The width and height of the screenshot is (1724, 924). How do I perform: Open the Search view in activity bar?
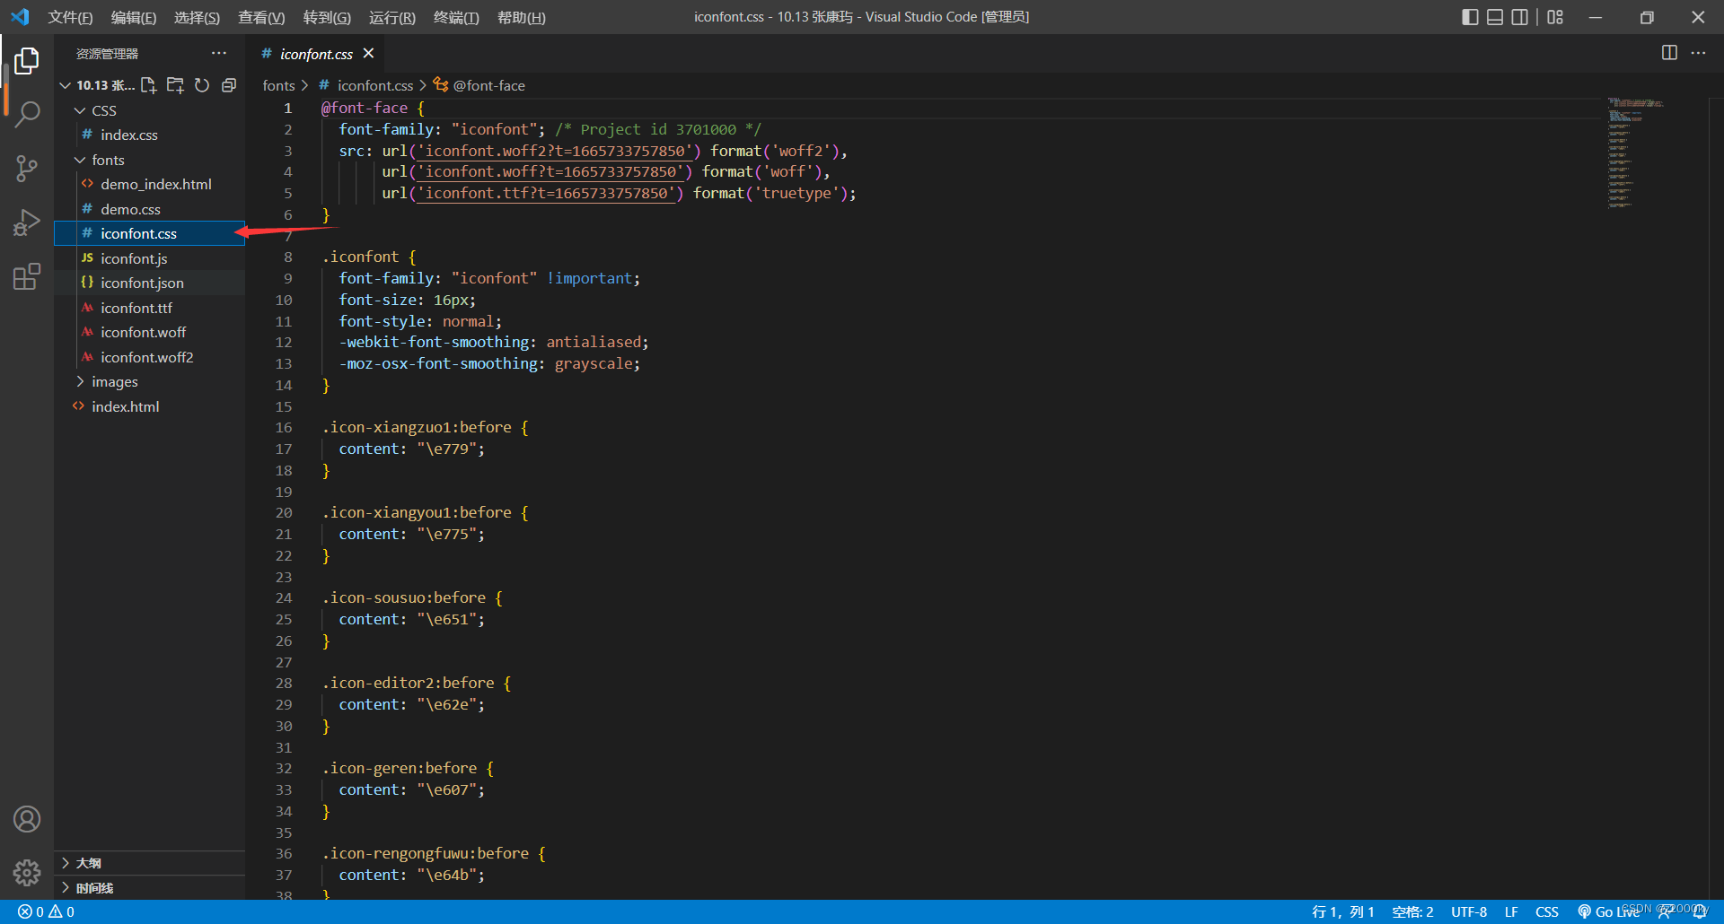tap(27, 114)
